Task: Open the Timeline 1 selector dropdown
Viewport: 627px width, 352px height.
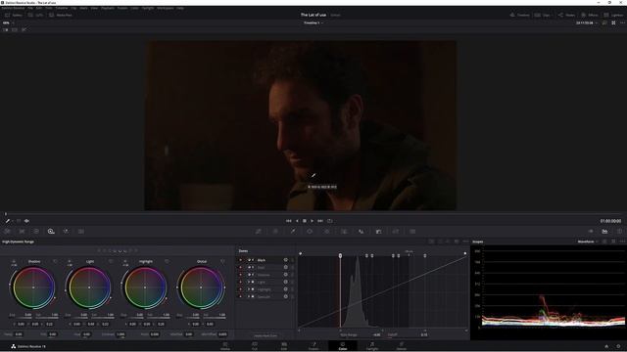Action: pyautogui.click(x=313, y=23)
